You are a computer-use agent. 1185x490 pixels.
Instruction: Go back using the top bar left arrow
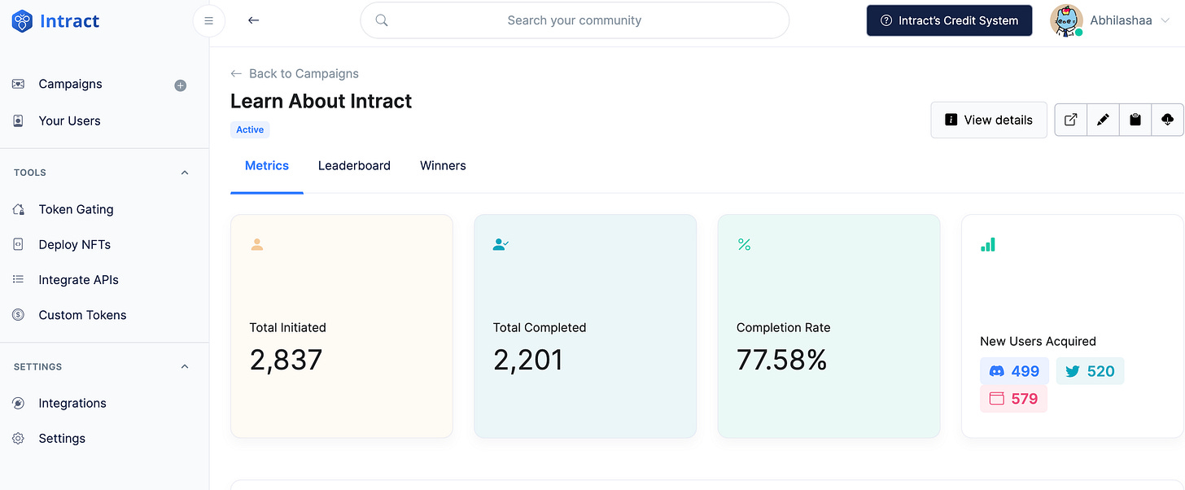[x=253, y=20]
